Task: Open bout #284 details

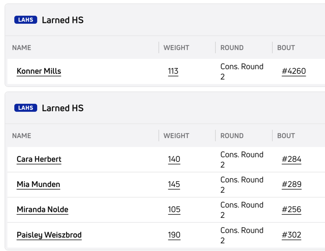Action: click(292, 159)
